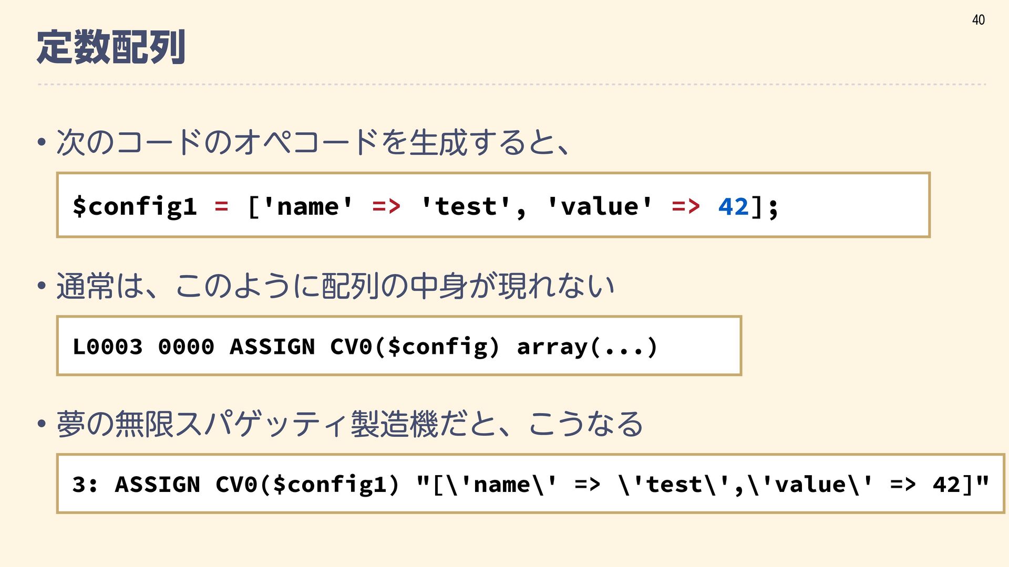This screenshot has width=1009, height=567.
Task: Select the bullet text starting with 通常は
Action: tap(335, 286)
